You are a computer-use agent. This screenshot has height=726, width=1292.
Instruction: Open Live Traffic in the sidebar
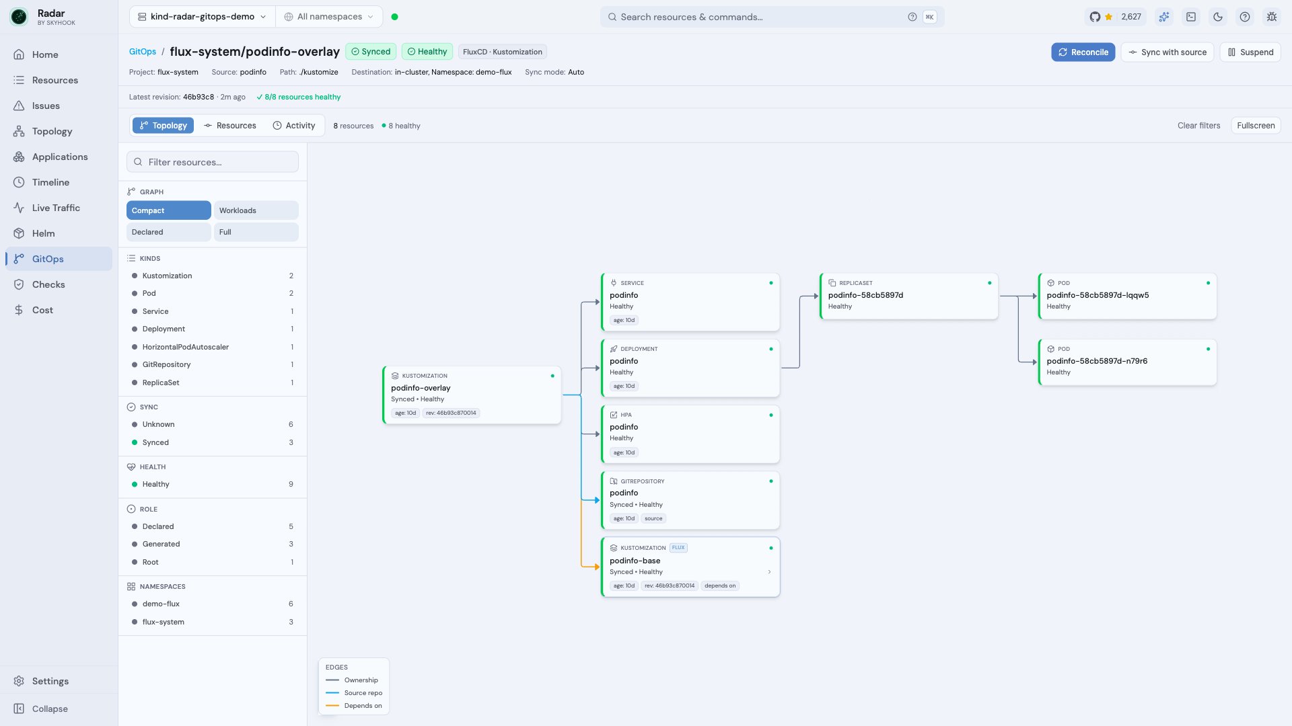59,208
